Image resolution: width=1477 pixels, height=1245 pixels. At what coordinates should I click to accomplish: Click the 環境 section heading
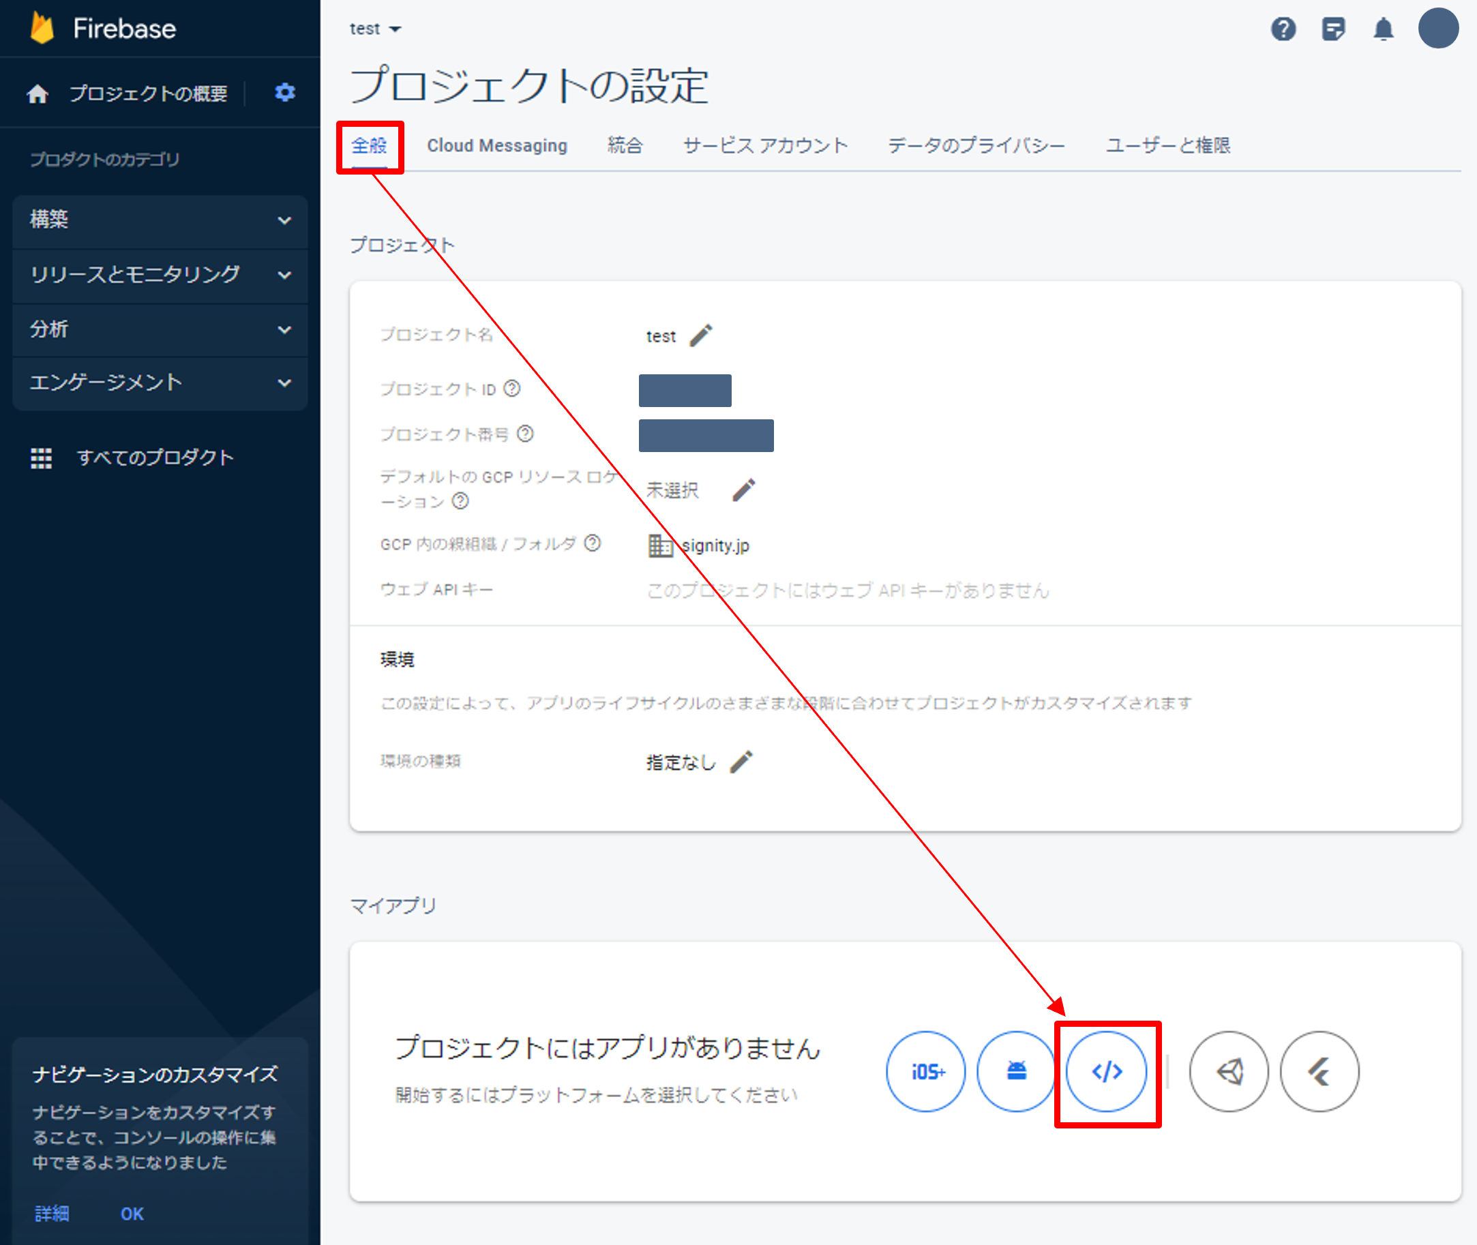[398, 659]
